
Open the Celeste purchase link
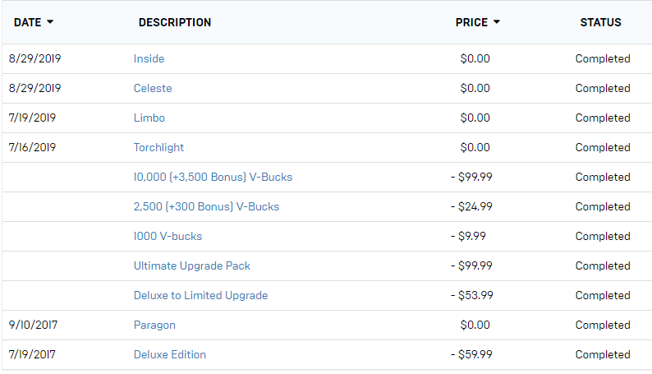(153, 88)
